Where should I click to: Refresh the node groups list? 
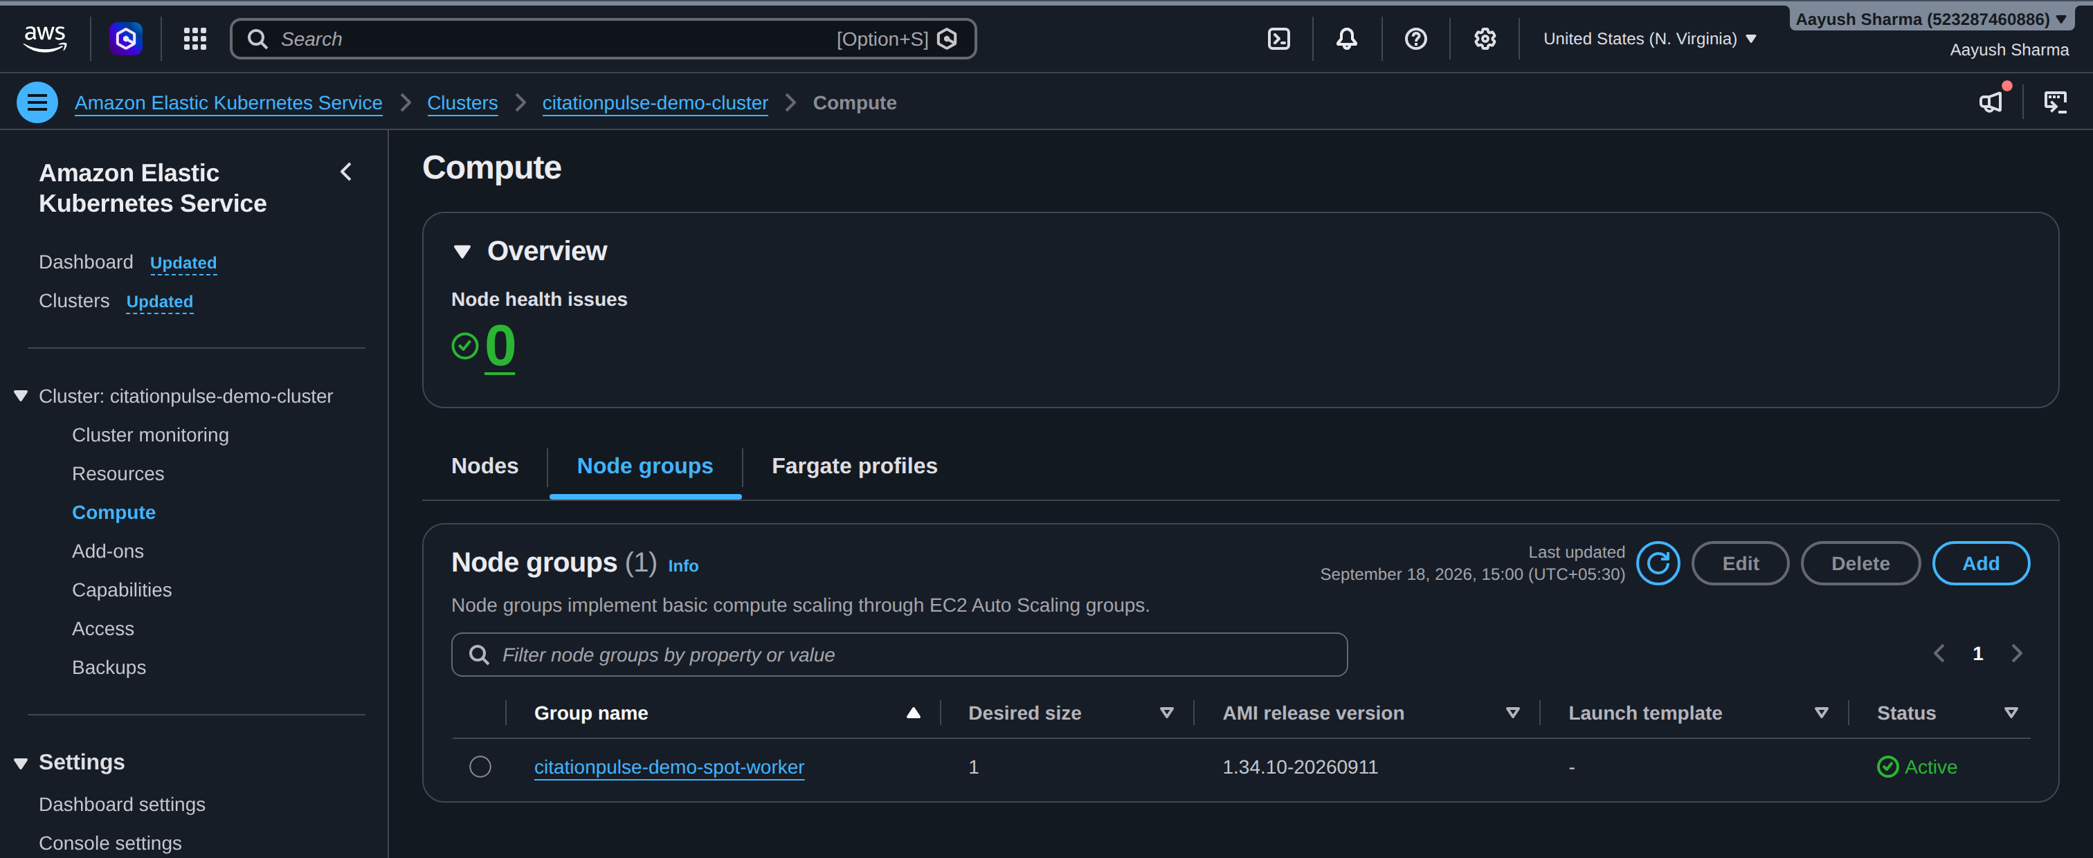point(1658,563)
